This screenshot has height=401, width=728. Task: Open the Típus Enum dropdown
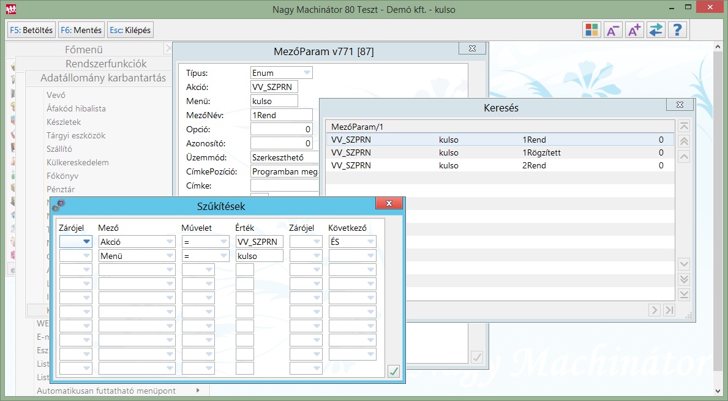point(307,73)
